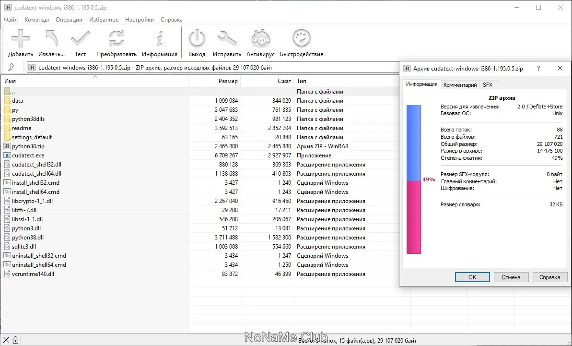The width and height of the screenshot is (572, 346).
Task: Select the libffi-7.dll file name
Action: pos(24,210)
